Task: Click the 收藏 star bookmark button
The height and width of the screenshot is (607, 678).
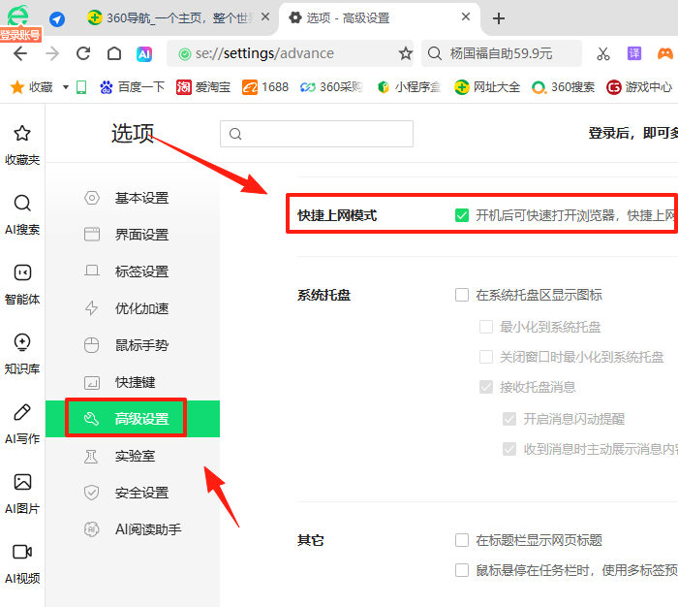Action: point(31,87)
